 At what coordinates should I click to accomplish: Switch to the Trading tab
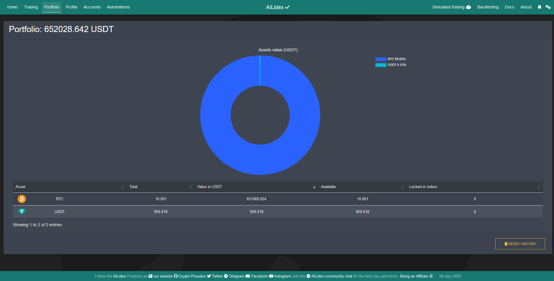point(31,7)
